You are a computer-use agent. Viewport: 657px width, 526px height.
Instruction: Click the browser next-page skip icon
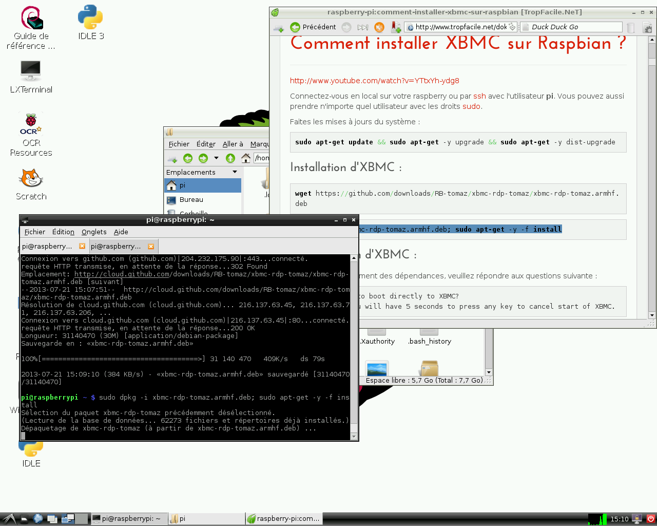[363, 27]
